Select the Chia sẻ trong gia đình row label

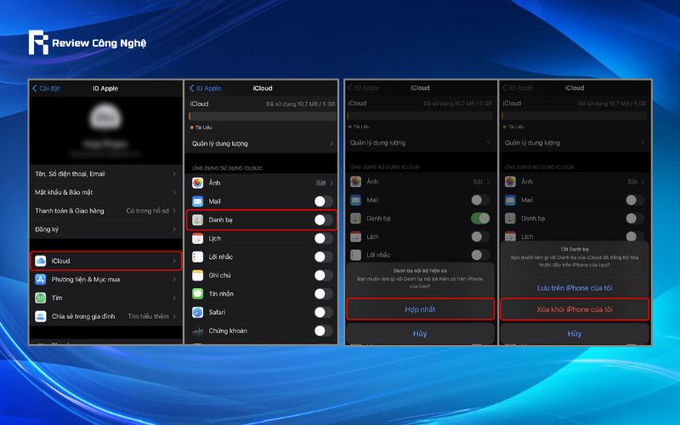[83, 316]
